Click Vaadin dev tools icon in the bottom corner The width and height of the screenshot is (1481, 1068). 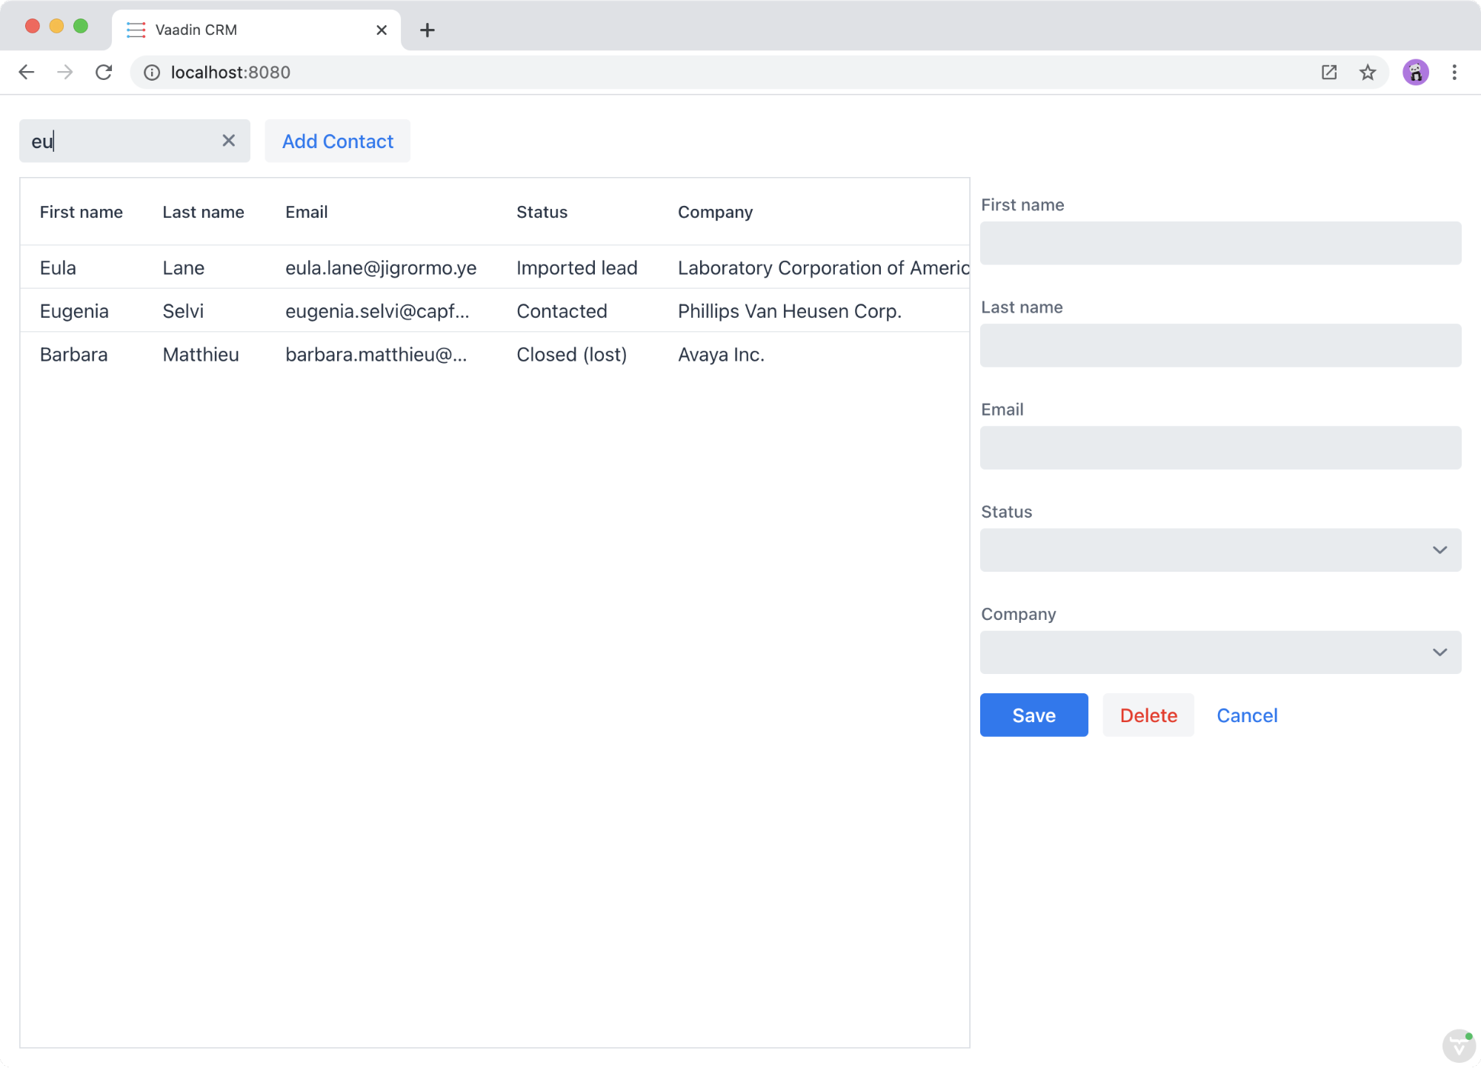pyautogui.click(x=1458, y=1046)
